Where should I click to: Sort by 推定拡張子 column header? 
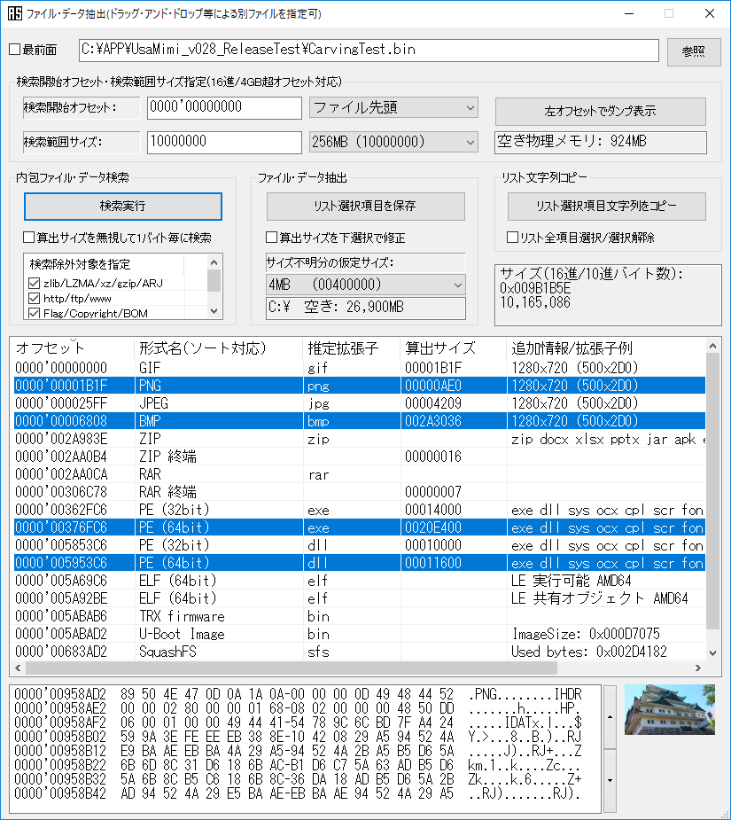coord(352,348)
